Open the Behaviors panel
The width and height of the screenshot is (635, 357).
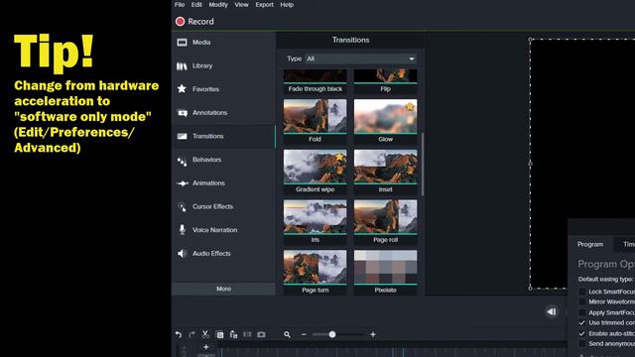[x=223, y=160]
